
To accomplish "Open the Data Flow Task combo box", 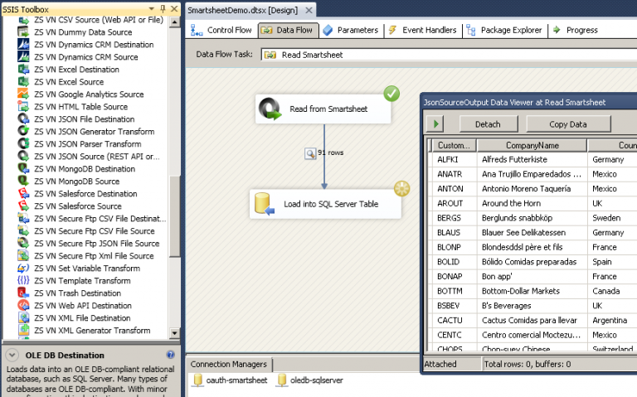I will point(449,55).
